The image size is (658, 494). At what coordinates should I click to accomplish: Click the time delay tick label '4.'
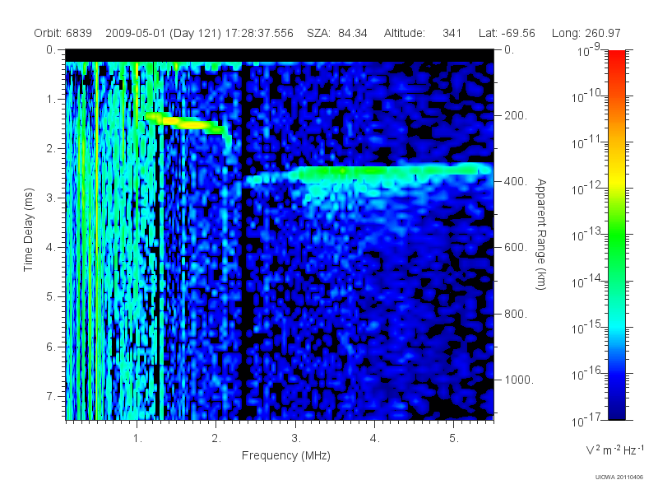click(51, 248)
